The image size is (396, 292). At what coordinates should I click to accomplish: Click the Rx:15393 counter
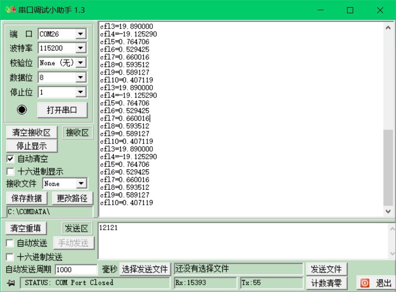click(205, 283)
